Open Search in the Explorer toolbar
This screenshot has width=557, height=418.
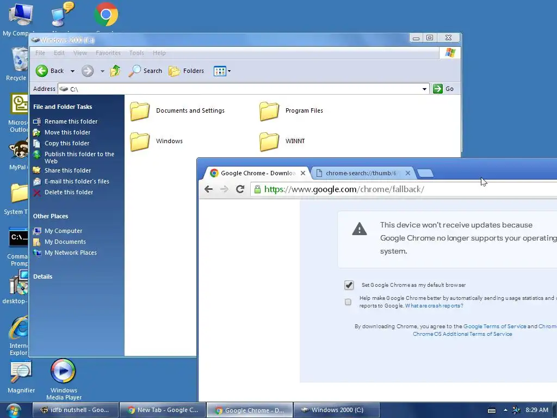145,71
